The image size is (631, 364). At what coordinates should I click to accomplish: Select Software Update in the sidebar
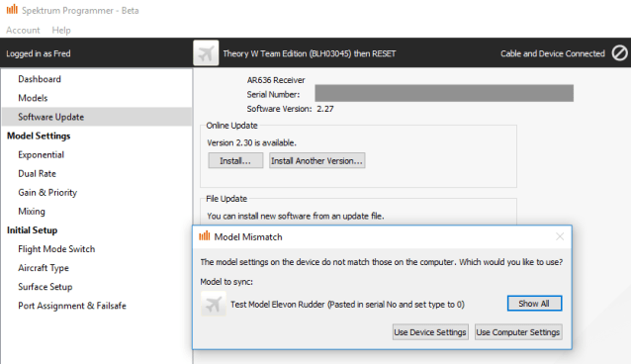click(x=97, y=117)
